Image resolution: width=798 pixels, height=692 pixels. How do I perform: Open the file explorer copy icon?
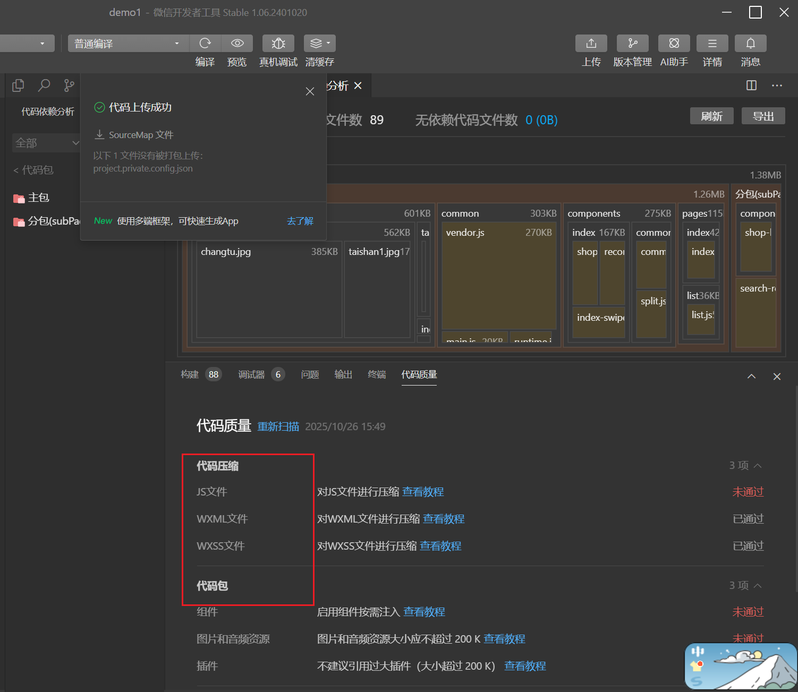(18, 85)
